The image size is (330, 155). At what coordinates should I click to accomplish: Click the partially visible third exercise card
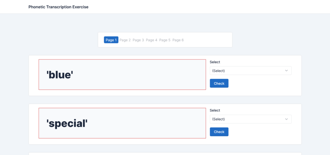[165, 154]
